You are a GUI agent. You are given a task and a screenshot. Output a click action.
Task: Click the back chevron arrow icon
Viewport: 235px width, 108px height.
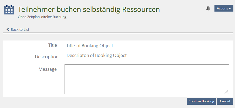pyautogui.click(x=8, y=29)
